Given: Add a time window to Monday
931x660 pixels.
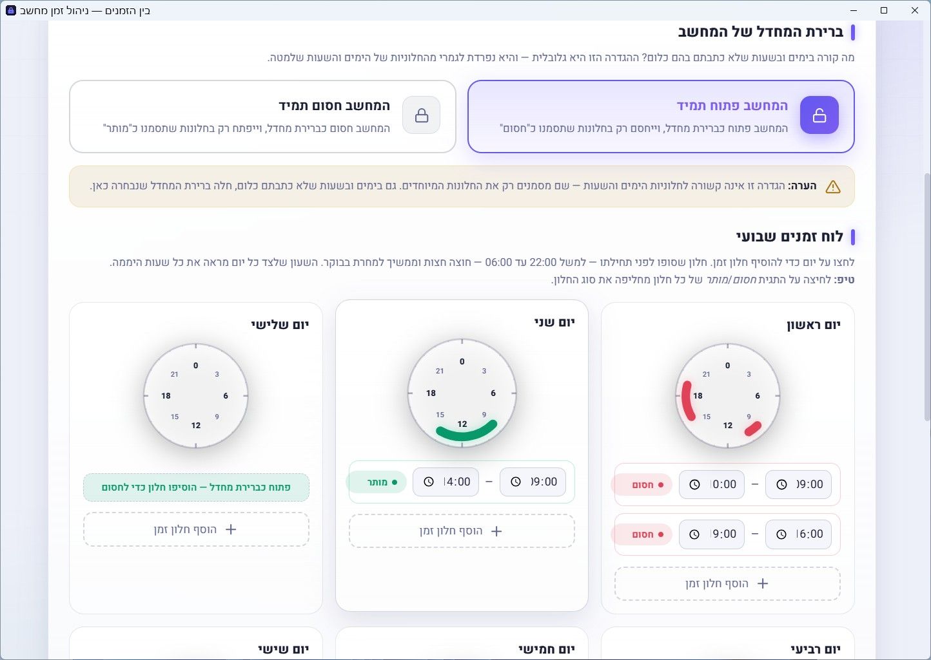Looking at the screenshot, I should click(x=462, y=531).
